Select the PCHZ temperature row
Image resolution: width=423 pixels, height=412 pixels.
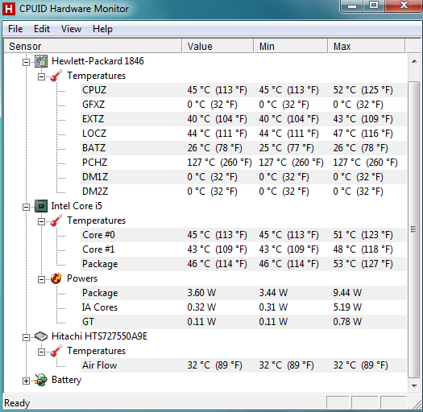[243, 163]
